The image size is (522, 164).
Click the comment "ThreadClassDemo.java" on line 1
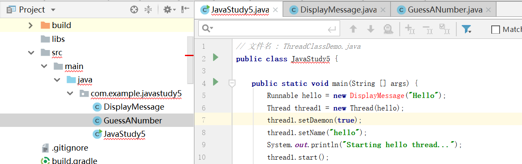[x=322, y=46]
